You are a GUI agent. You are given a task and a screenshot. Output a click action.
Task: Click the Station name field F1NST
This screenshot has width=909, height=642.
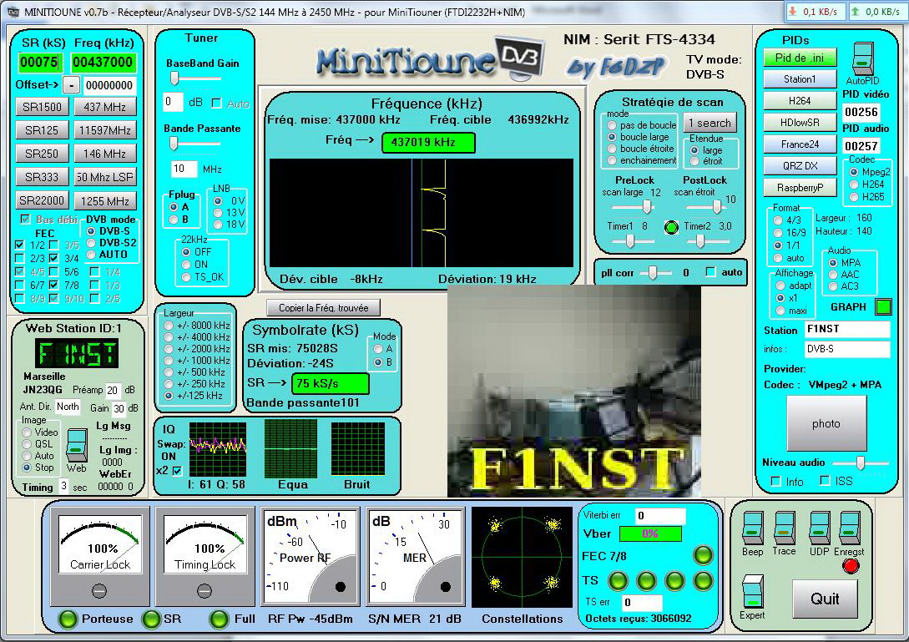pos(846,329)
